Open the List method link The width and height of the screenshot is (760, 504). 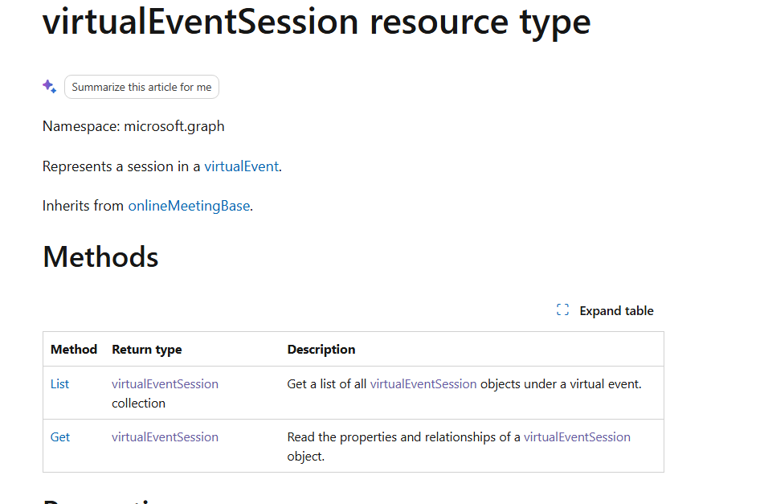click(59, 383)
